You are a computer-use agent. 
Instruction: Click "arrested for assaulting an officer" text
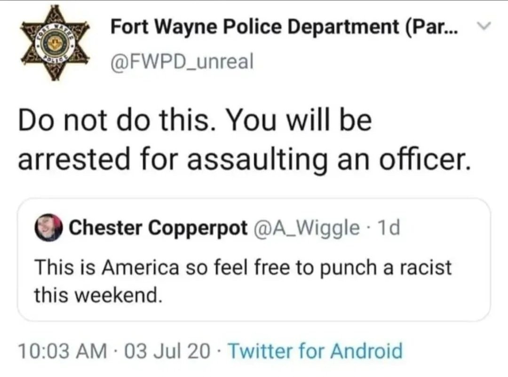(x=244, y=160)
